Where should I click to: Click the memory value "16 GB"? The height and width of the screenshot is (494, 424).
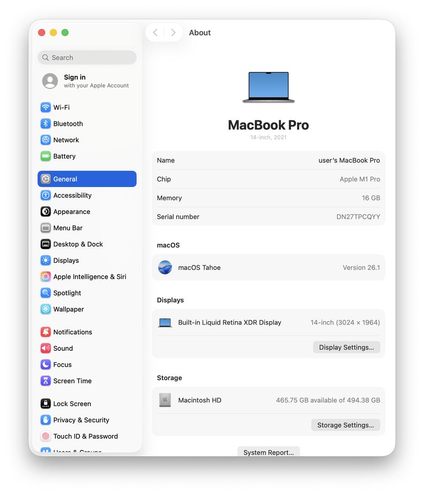(x=371, y=198)
